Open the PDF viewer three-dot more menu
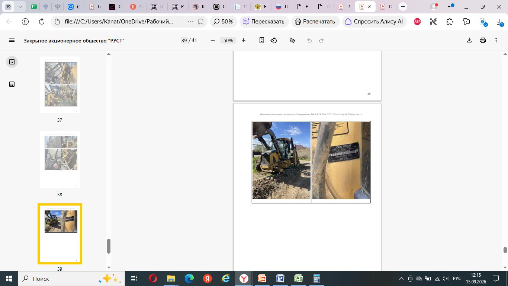Screen dimensions: 508x286 coord(496,40)
